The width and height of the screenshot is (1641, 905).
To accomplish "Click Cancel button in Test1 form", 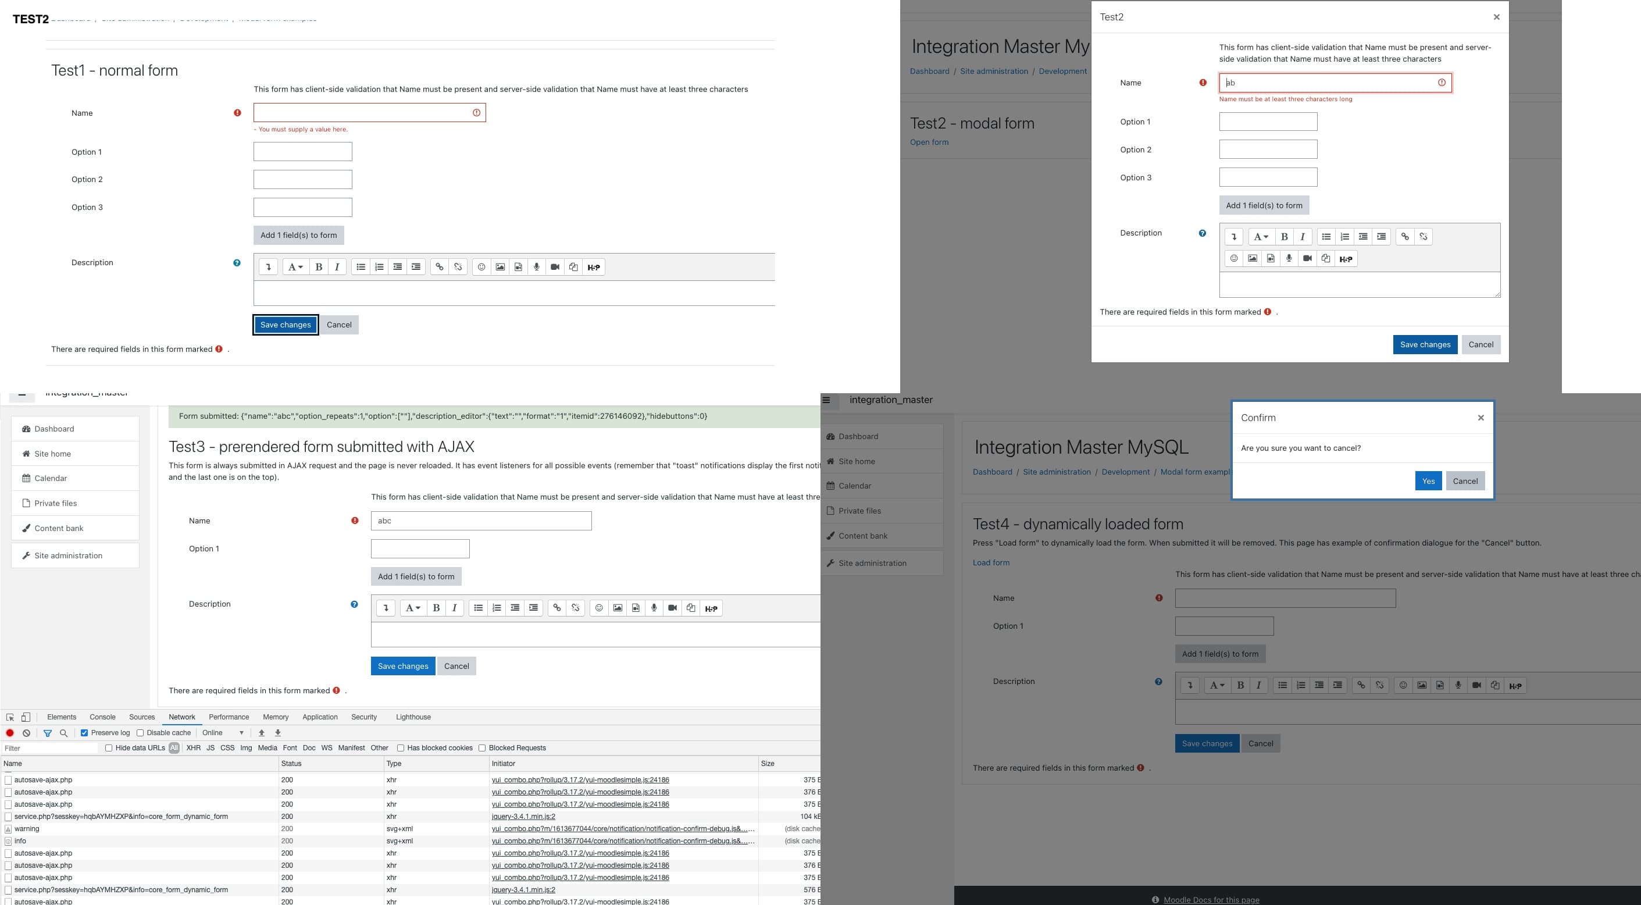I will 339,325.
